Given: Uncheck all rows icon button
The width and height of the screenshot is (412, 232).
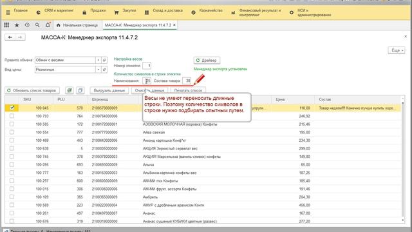Looking at the screenshot, I should [x=80, y=90].
